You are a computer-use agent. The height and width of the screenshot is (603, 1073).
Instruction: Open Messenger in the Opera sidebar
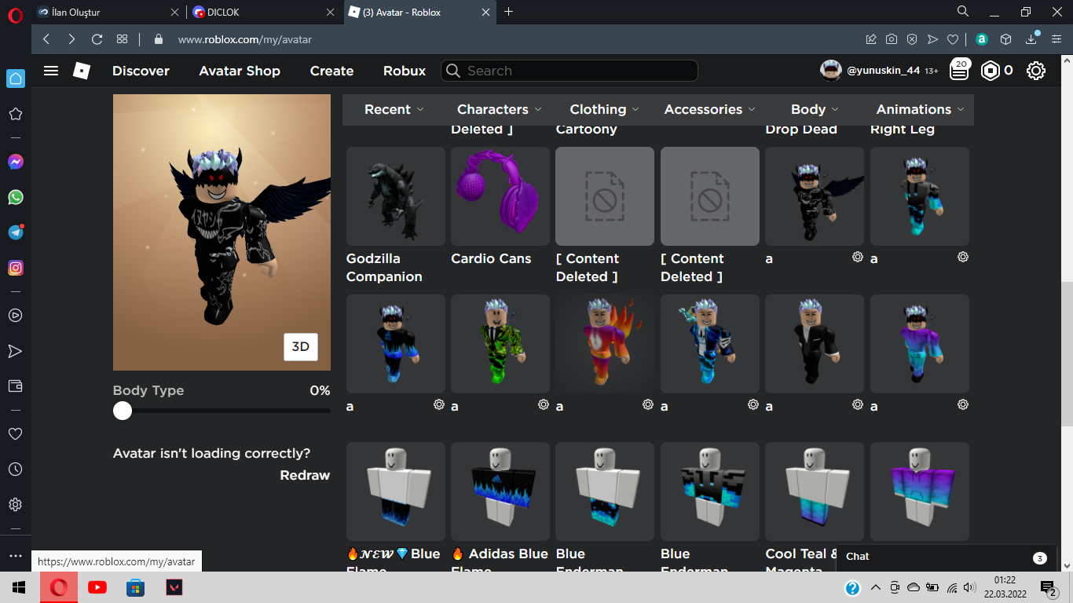point(16,162)
